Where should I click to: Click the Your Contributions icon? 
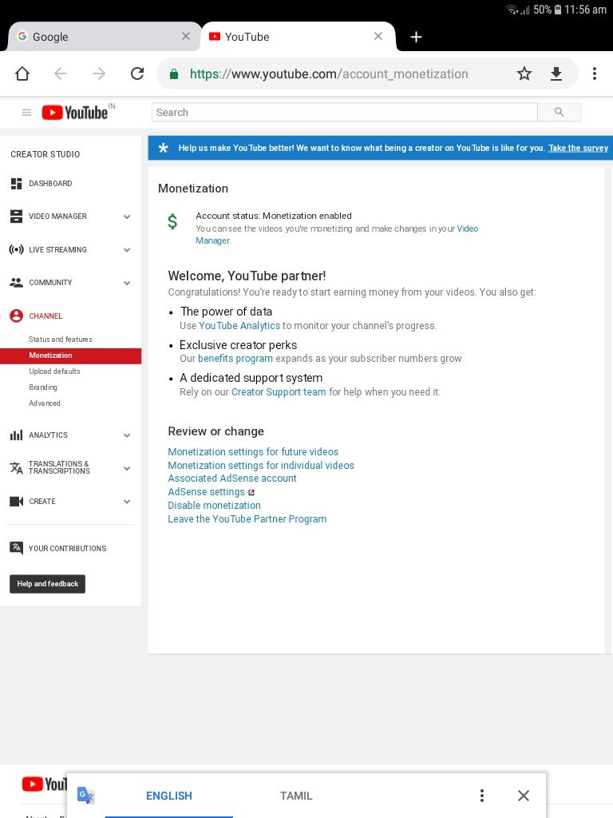click(x=16, y=548)
